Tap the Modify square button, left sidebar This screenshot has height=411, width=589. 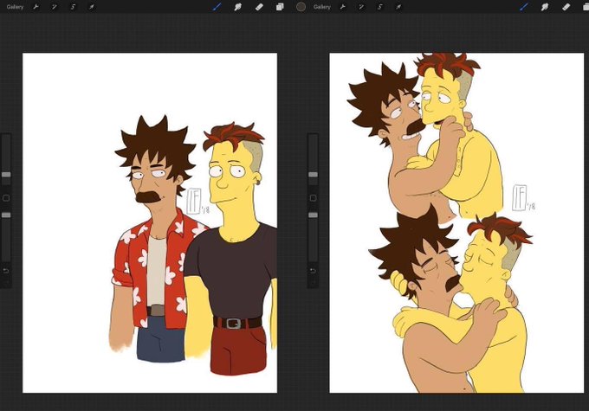[x=6, y=198]
